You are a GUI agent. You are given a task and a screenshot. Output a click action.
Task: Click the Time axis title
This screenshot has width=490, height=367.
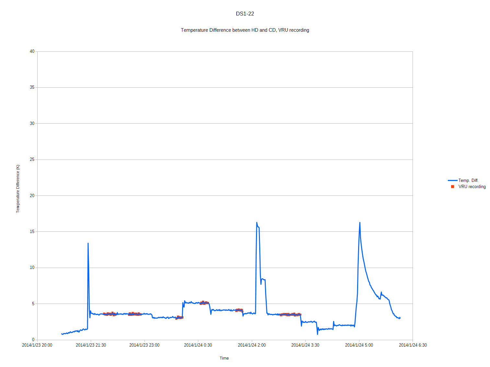click(x=224, y=358)
